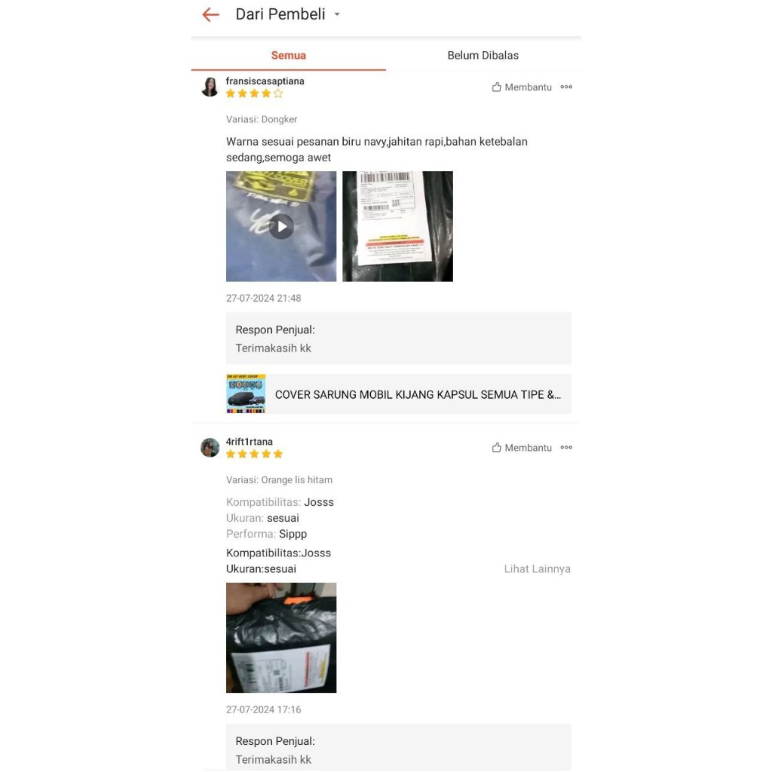Expand review text with Lihat Lainnya
Viewport: 772px width, 772px height.
[537, 568]
